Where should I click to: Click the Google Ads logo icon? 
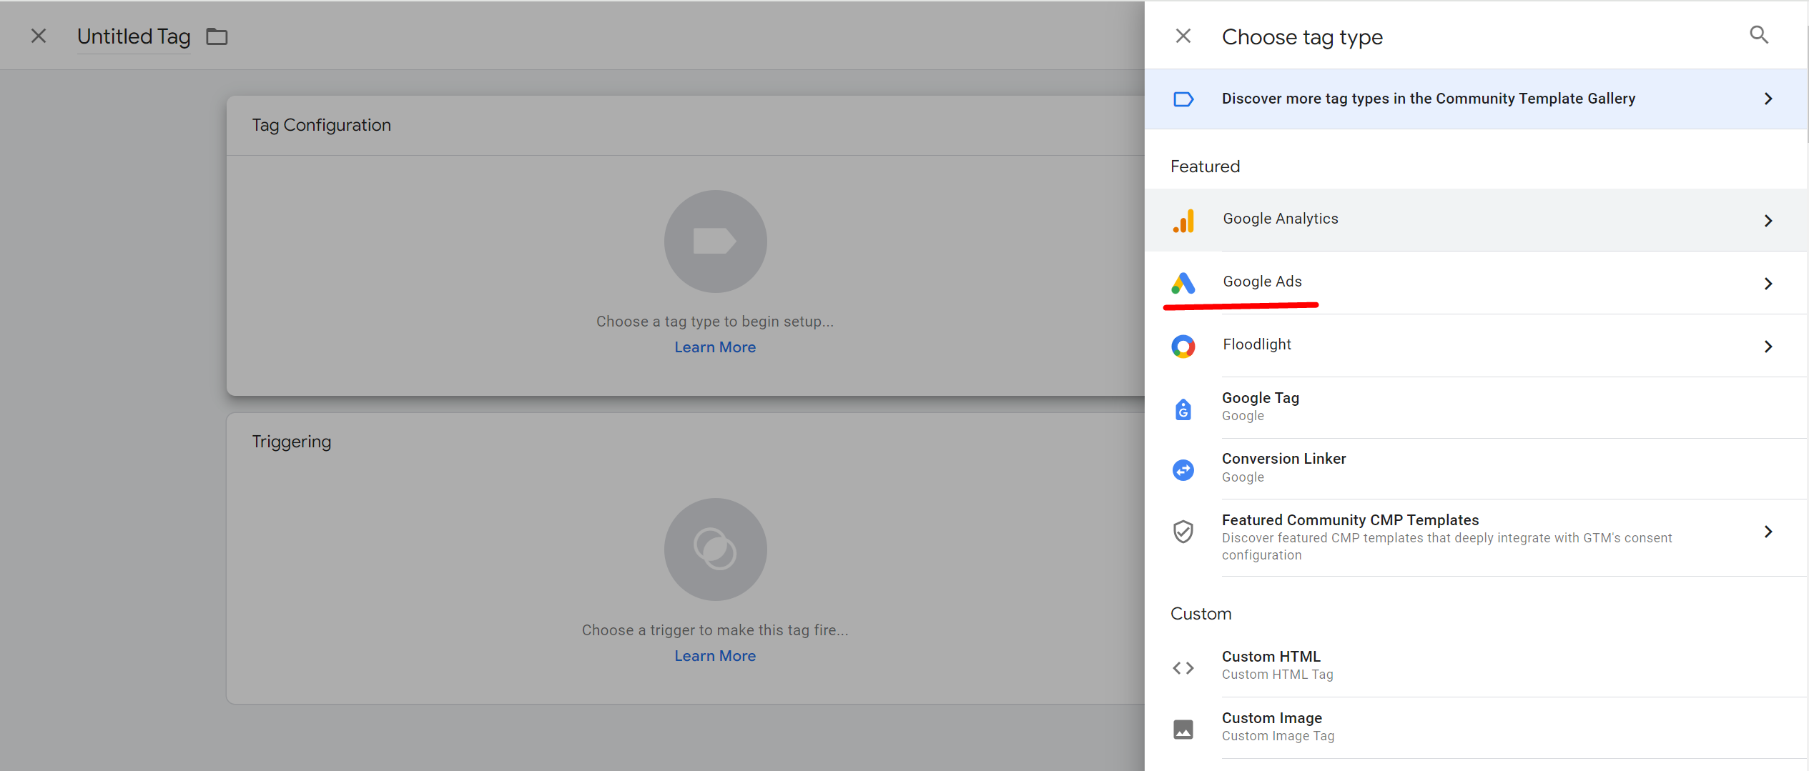tap(1183, 283)
